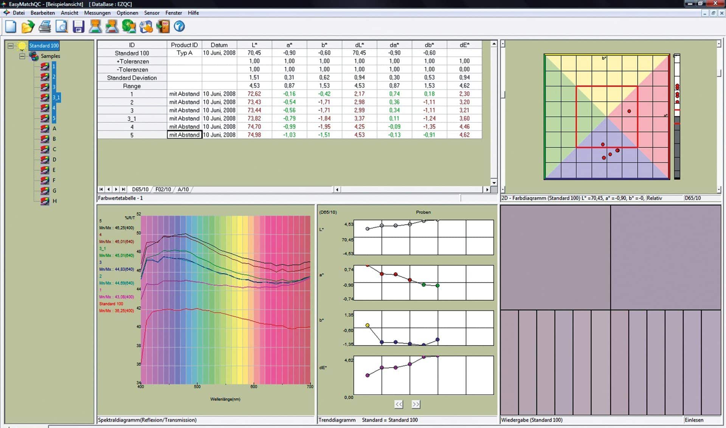
Task: Click the New file toolbar icon
Action: tap(11, 26)
